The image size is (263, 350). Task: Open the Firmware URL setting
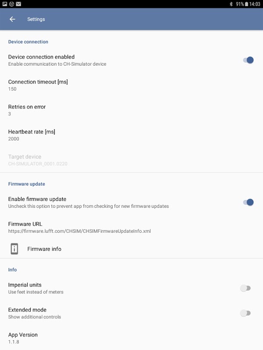pos(131,227)
